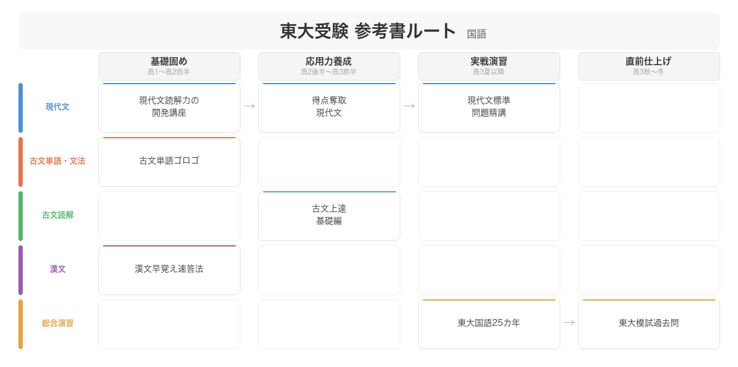Click the 古文読解 row label
This screenshot has width=738, height=367.
57,215
